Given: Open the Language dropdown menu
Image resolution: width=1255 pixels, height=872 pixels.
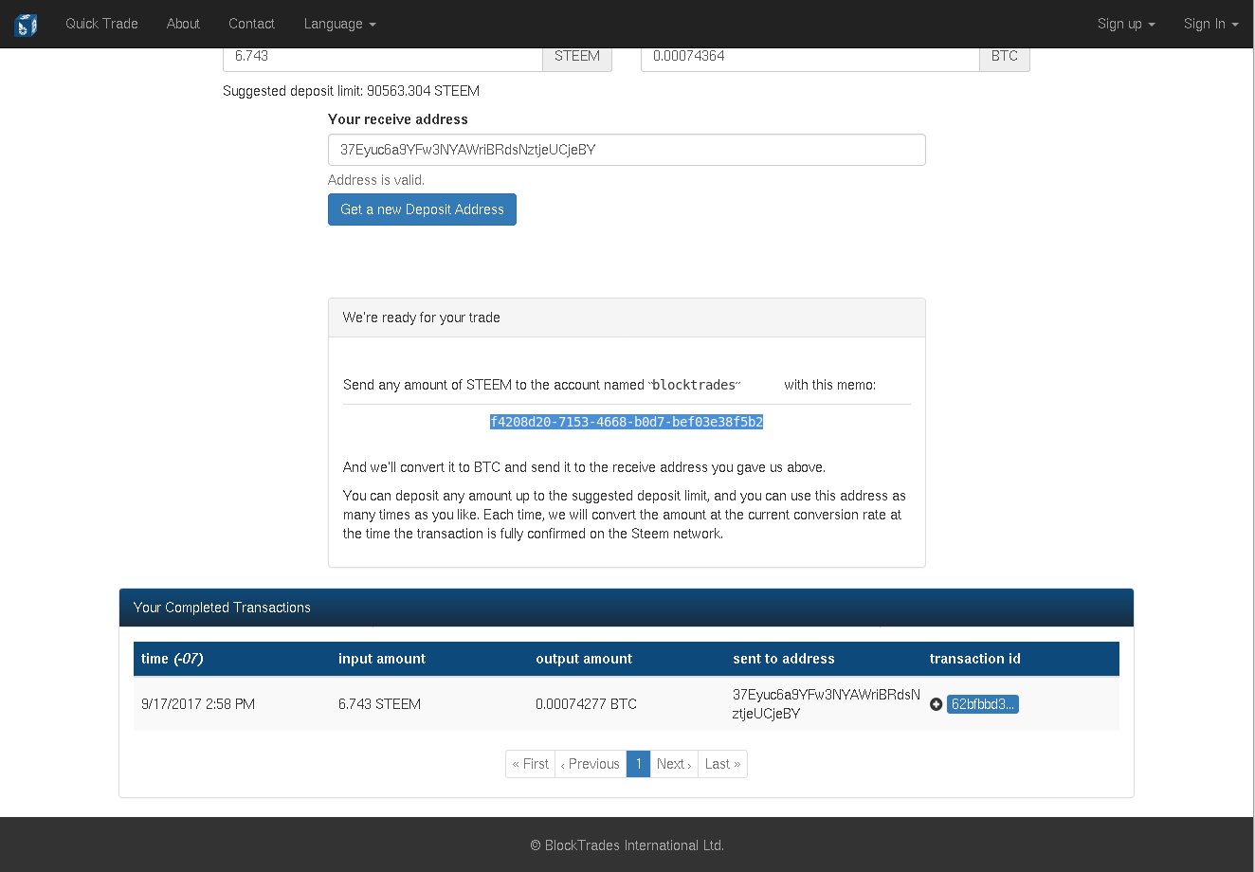Looking at the screenshot, I should [339, 24].
